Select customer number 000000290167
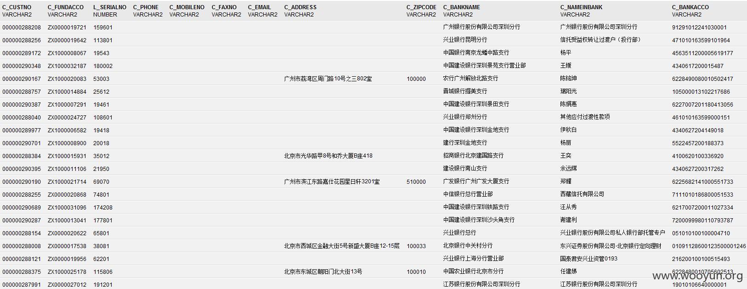 (22, 79)
